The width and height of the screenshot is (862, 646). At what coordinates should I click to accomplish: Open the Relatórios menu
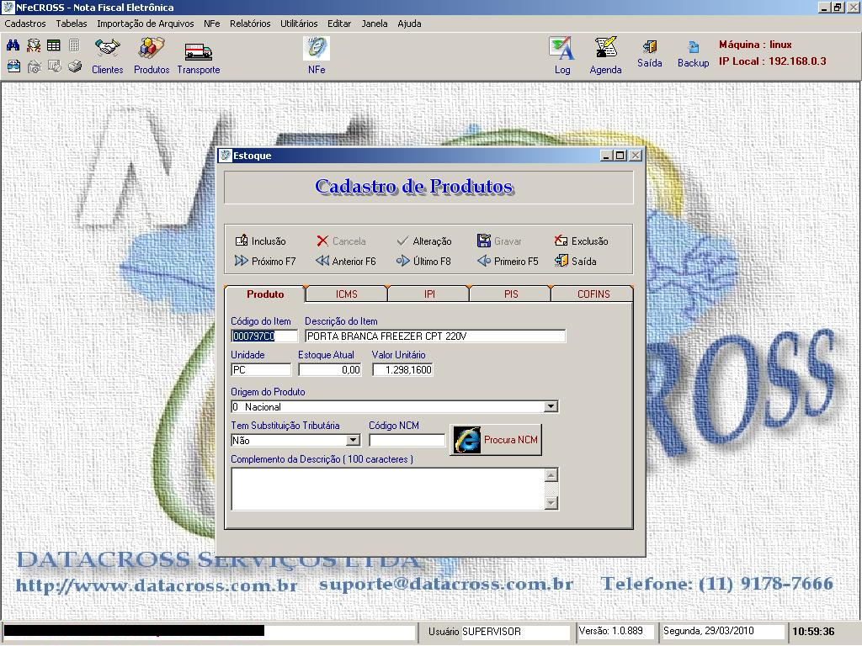(250, 24)
